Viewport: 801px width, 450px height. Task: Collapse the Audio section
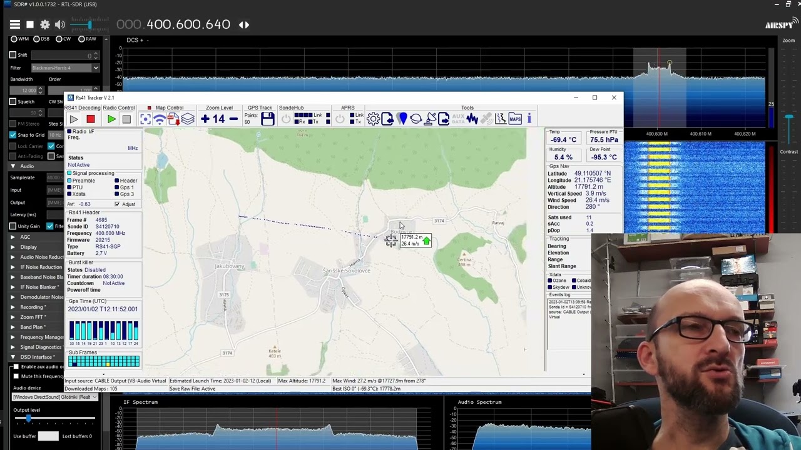coord(13,166)
